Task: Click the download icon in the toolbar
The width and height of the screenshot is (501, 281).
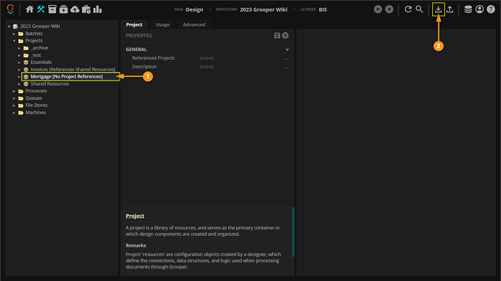Action: (x=438, y=9)
